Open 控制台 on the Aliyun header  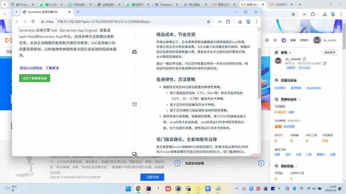point(304,40)
